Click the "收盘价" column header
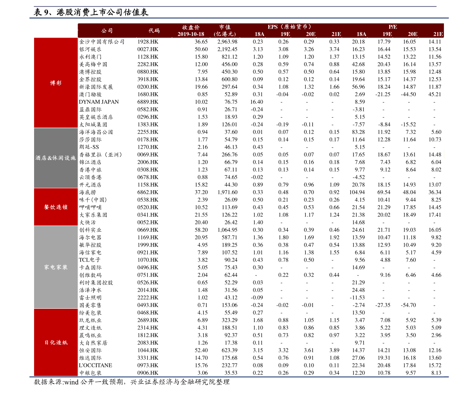Viewport: 472px width, 394px height. click(191, 27)
